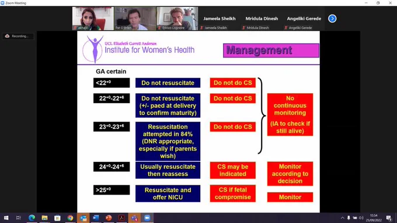Image resolution: width=397 pixels, height=223 pixels.
Task: Show hidden system tray icons
Action: (x=342, y=218)
